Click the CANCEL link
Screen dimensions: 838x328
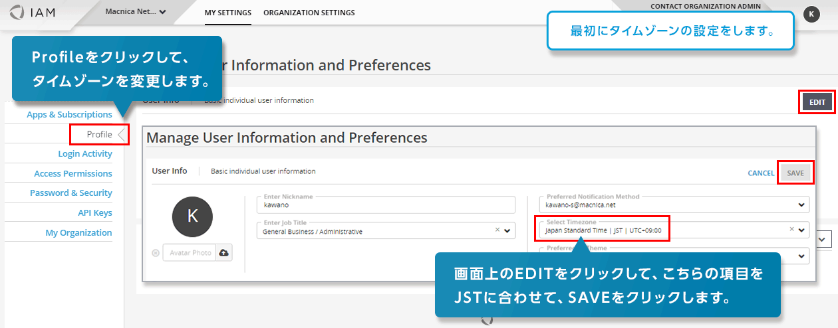pyautogui.click(x=760, y=173)
